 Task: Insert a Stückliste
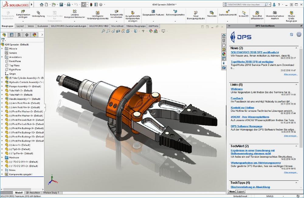(x=212, y=14)
